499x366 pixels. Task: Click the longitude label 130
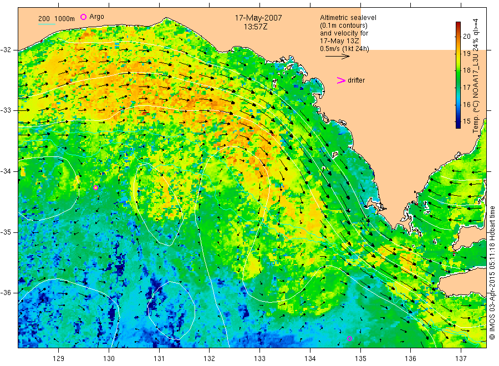pos(109,359)
